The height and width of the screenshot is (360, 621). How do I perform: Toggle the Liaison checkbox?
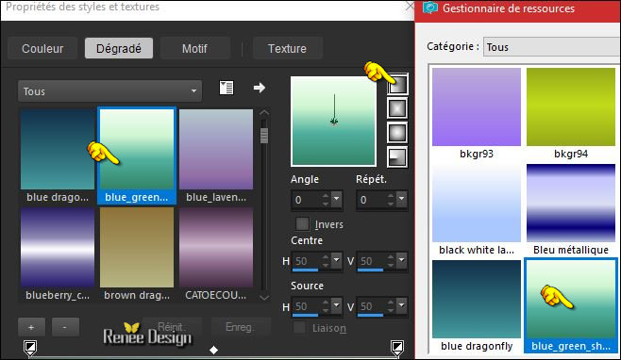pyautogui.click(x=300, y=328)
